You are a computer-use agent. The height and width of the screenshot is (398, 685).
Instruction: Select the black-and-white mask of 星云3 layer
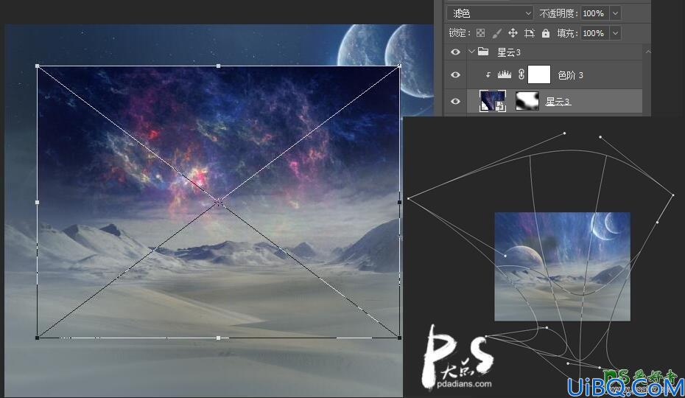pyautogui.click(x=527, y=101)
